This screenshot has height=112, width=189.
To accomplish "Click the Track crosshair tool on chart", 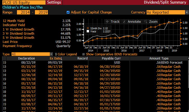I will pyautogui.click(x=112, y=22).
